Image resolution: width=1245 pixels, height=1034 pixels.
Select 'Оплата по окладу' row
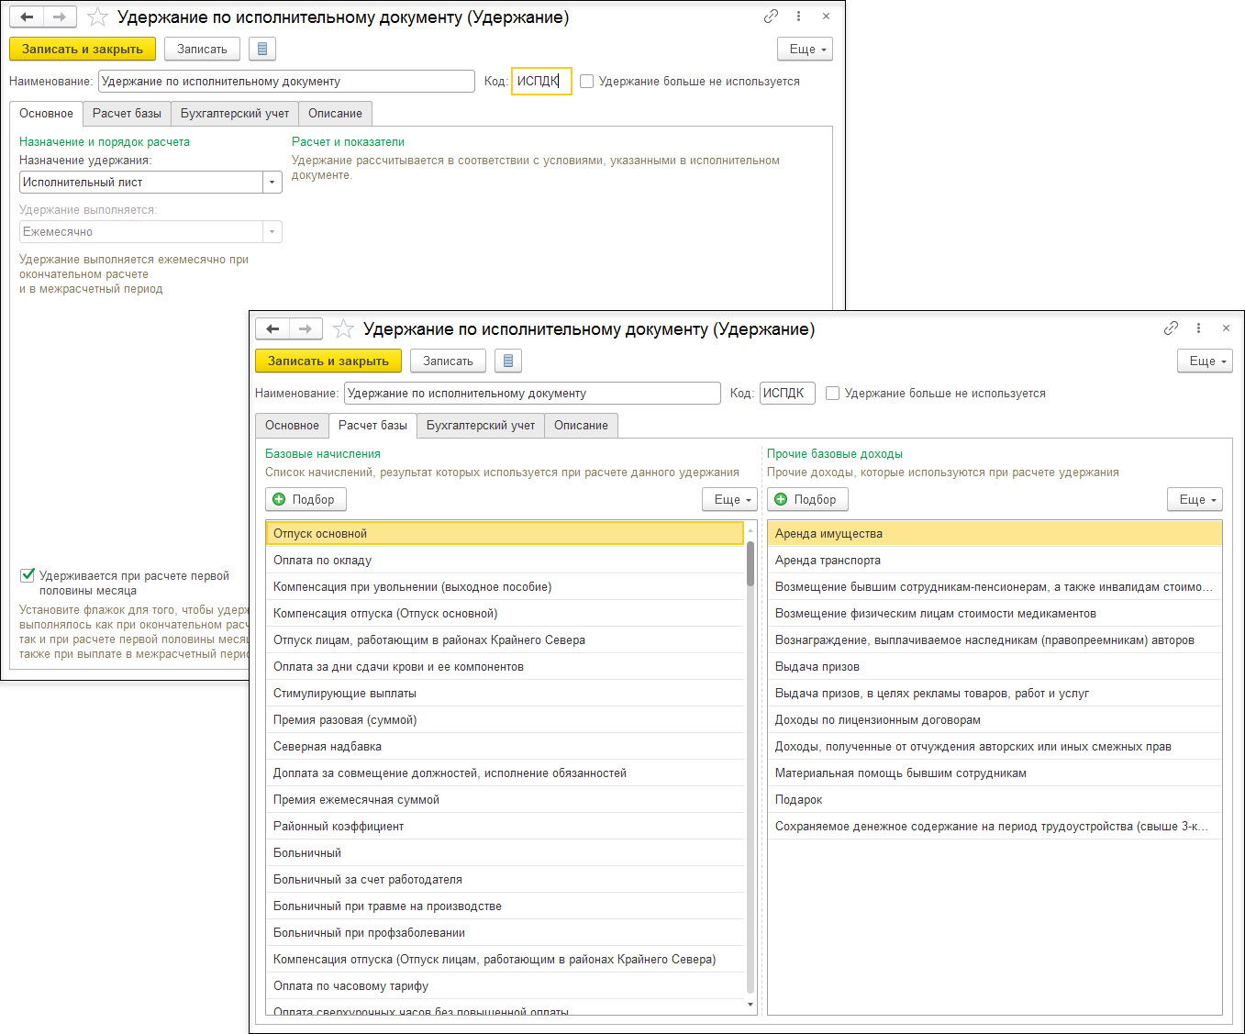[505, 560]
